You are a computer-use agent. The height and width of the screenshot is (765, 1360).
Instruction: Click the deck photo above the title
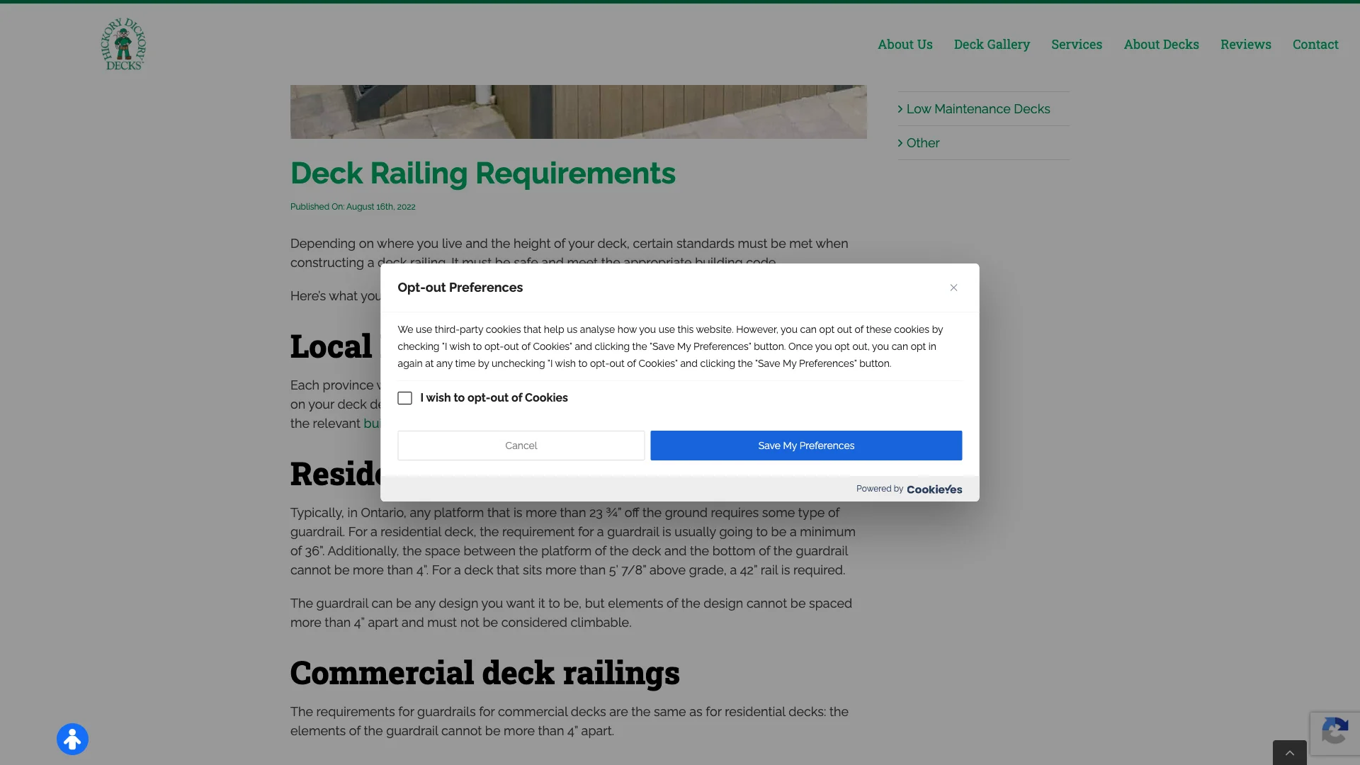point(578,111)
